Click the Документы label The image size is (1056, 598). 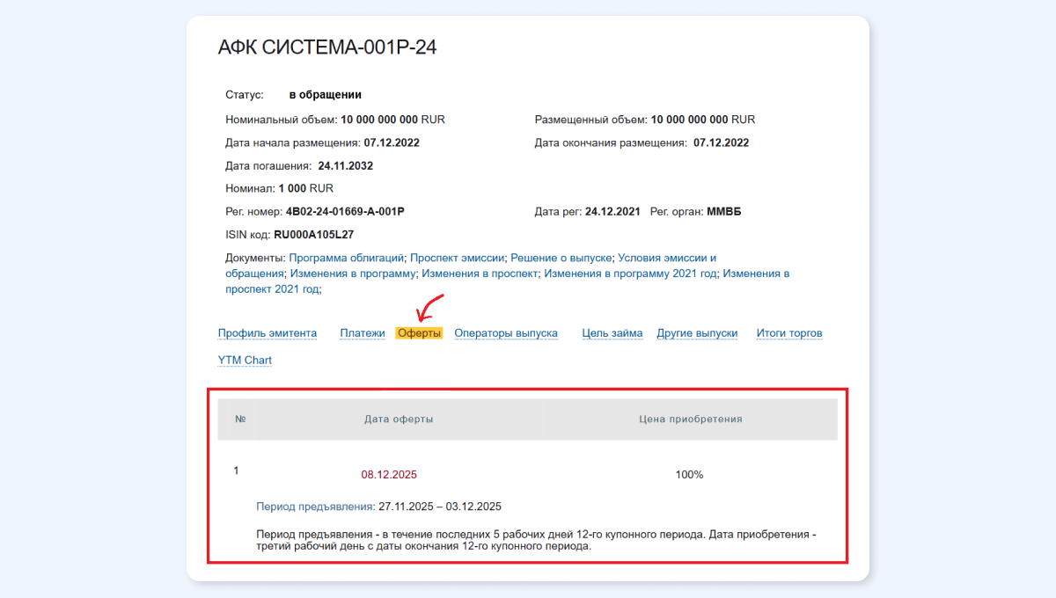coord(255,259)
